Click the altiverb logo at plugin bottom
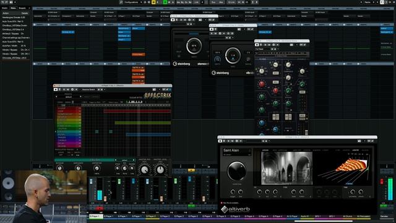Screen dimensions: 396x223 pyautogui.click(x=235, y=209)
